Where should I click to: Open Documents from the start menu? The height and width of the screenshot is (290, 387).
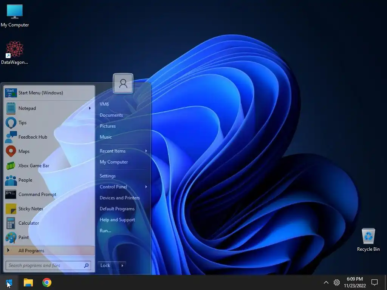tap(111, 115)
